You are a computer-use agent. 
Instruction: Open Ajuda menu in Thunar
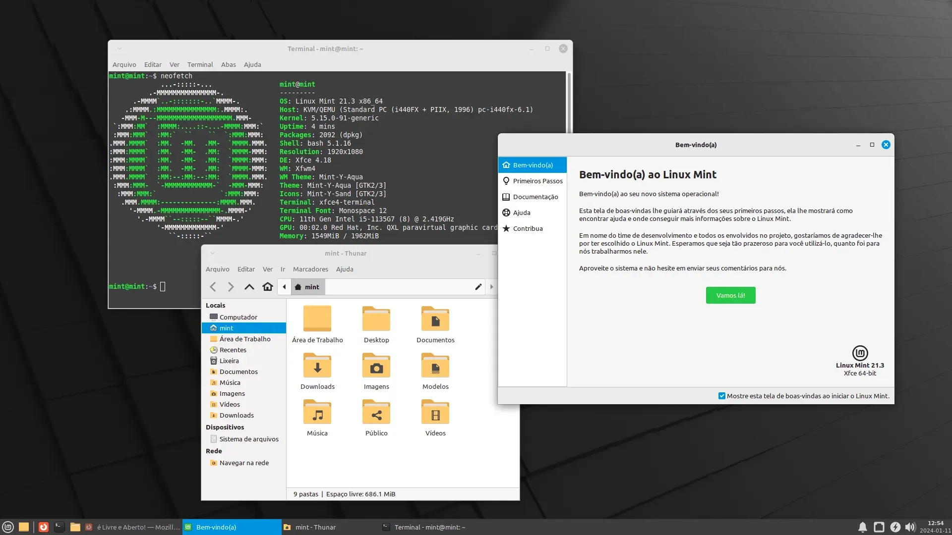point(345,269)
